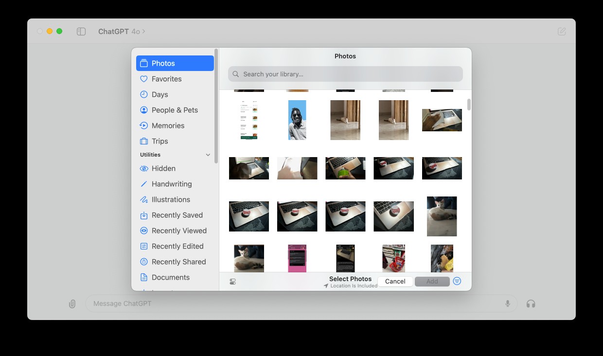This screenshot has height=356, width=603.
Task: Open the Recently Saved label
Action: pyautogui.click(x=177, y=215)
